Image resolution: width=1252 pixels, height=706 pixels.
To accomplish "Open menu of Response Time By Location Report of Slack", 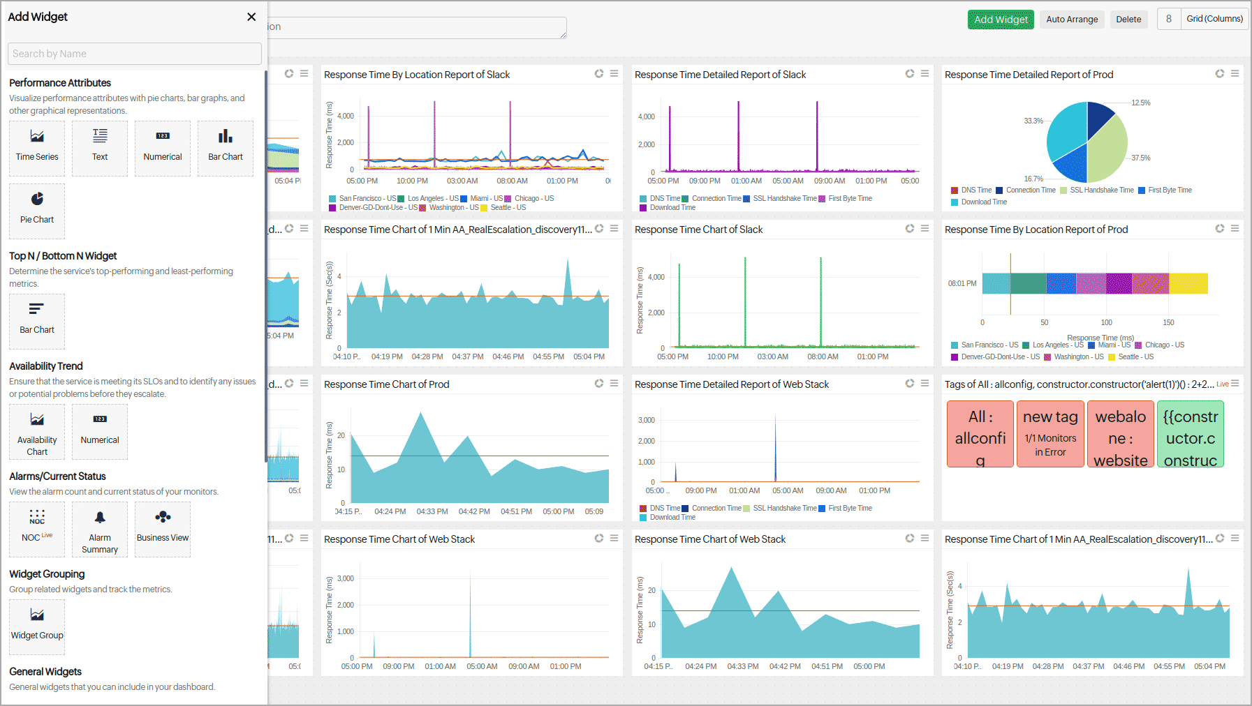I will pos(614,73).
